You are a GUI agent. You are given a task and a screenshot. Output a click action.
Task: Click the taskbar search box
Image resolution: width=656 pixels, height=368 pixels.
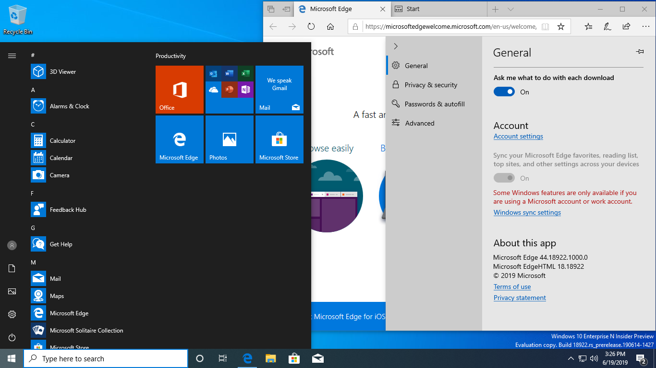[106, 358]
